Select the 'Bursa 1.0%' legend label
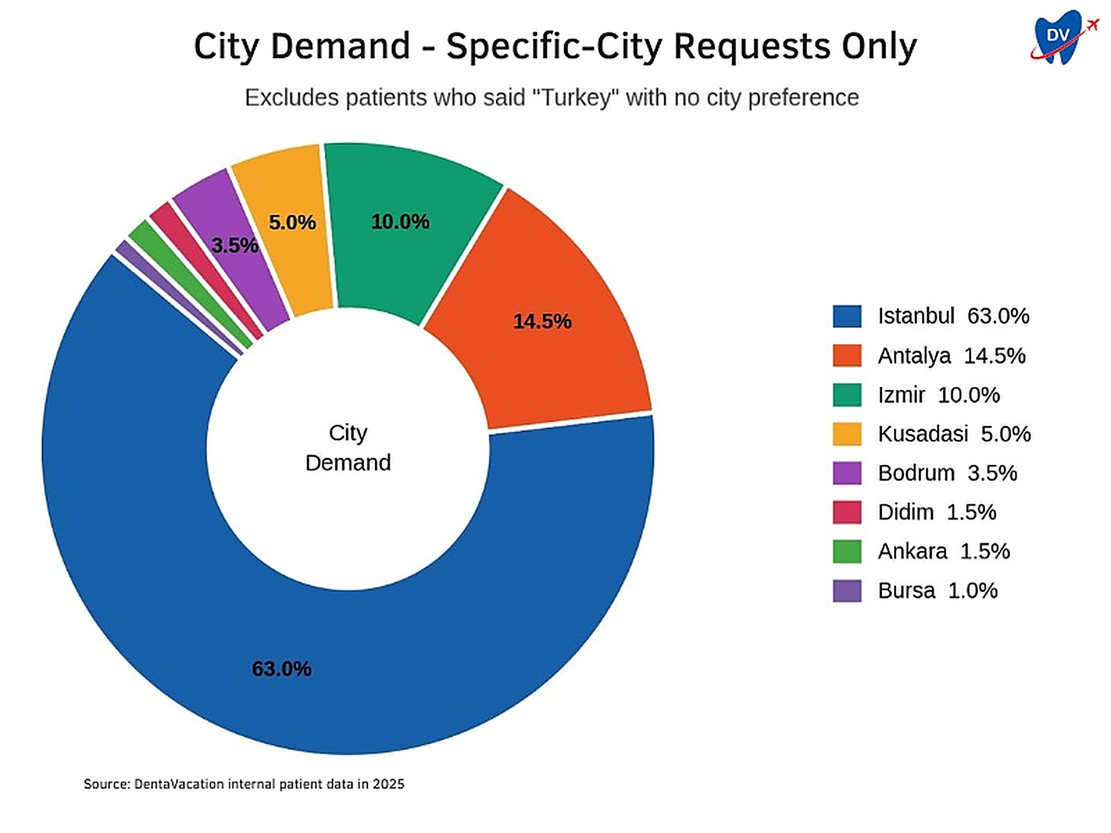 point(938,591)
